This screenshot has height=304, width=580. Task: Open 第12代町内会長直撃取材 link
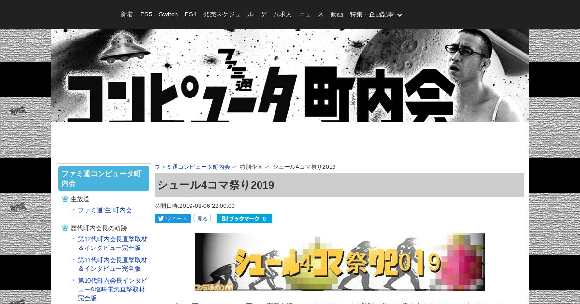point(113,244)
